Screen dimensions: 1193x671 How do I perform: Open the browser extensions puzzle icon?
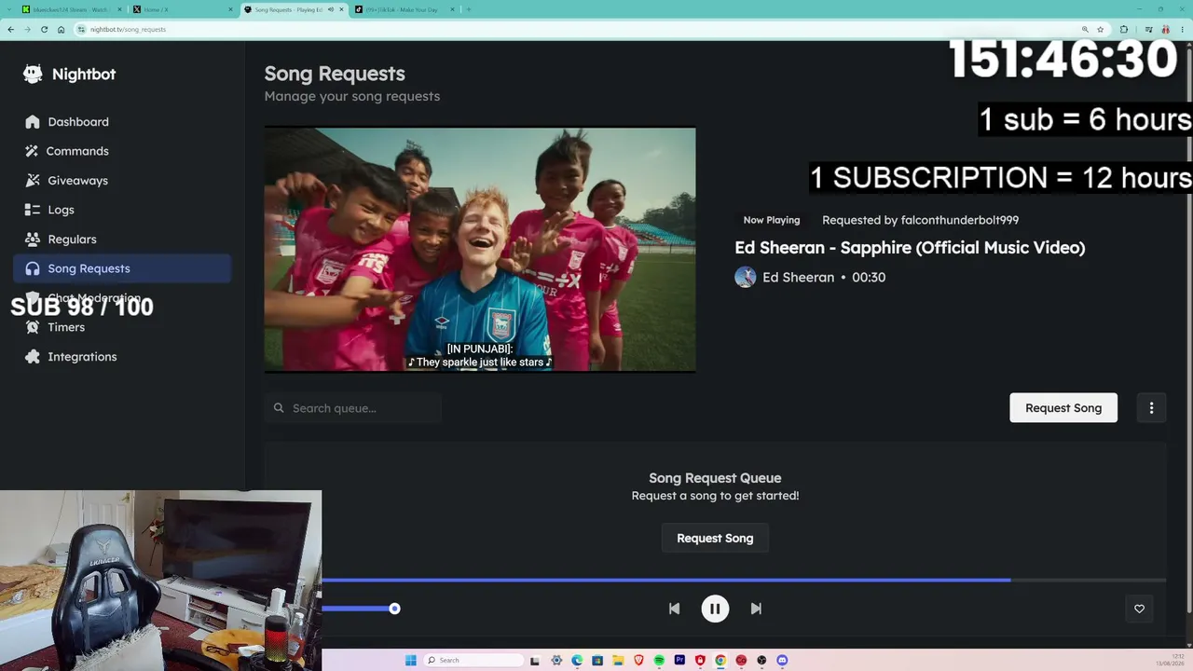tap(1124, 29)
